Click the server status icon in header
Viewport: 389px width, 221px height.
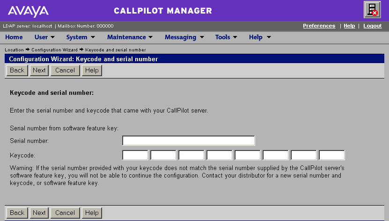pos(372,10)
